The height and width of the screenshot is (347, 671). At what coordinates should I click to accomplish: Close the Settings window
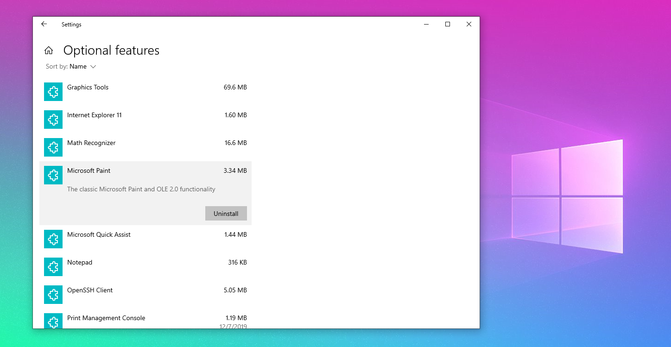(x=469, y=24)
